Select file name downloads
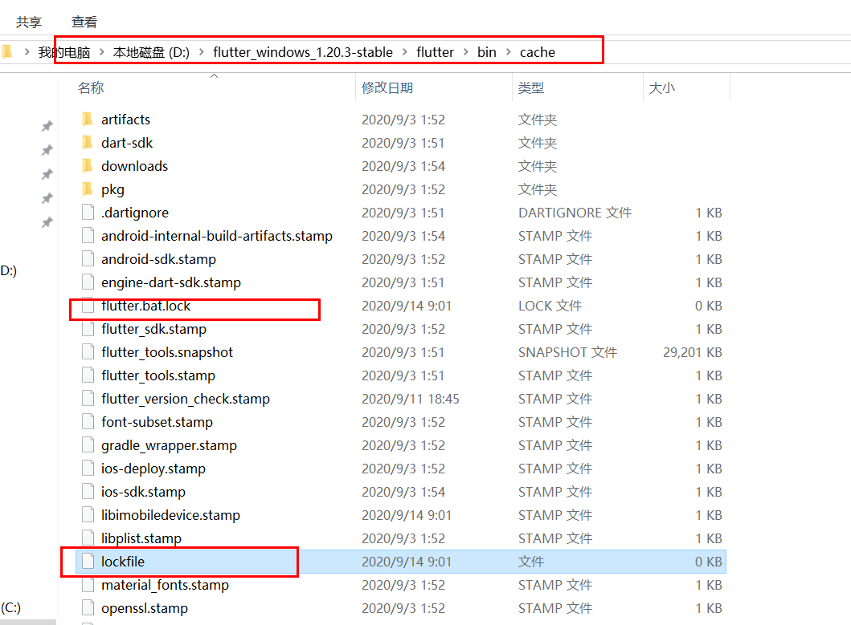851x625 pixels. tap(134, 166)
